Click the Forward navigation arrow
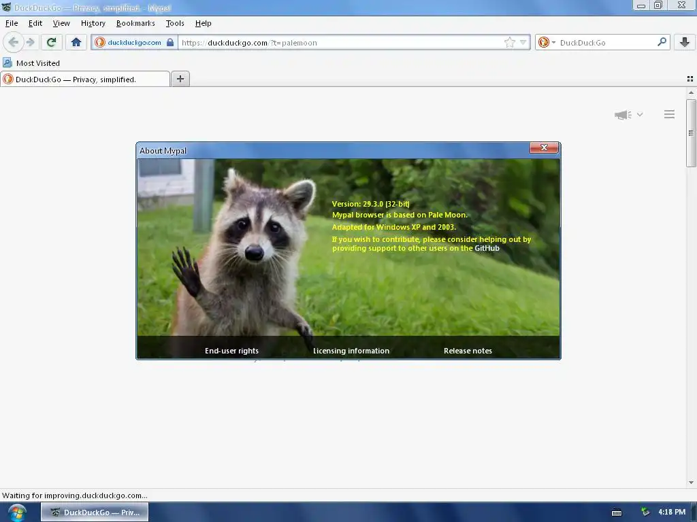Viewport: 697px width, 522px height. coord(30,42)
